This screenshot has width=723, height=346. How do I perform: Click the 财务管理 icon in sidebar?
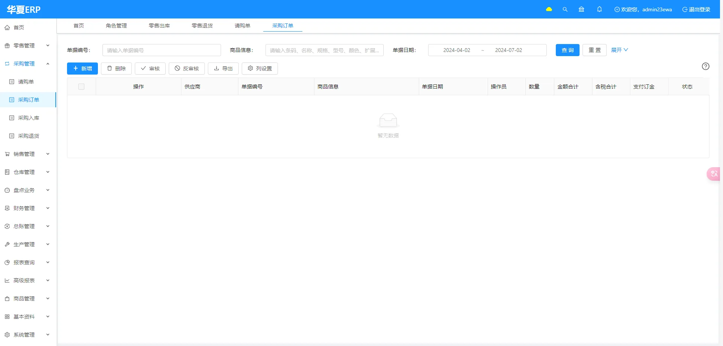click(7, 208)
